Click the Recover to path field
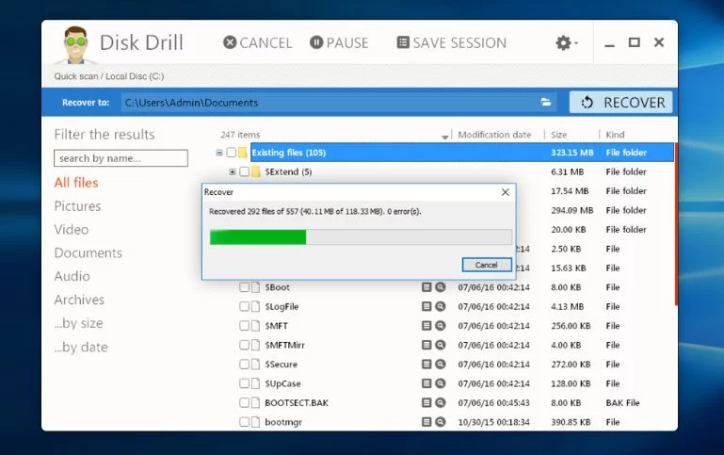The height and width of the screenshot is (455, 724). tap(338, 102)
